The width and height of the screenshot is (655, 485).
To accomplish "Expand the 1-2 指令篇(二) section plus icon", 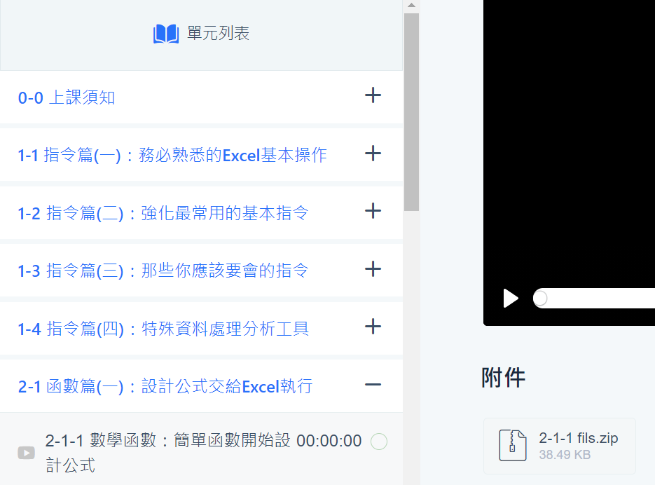I will (373, 211).
